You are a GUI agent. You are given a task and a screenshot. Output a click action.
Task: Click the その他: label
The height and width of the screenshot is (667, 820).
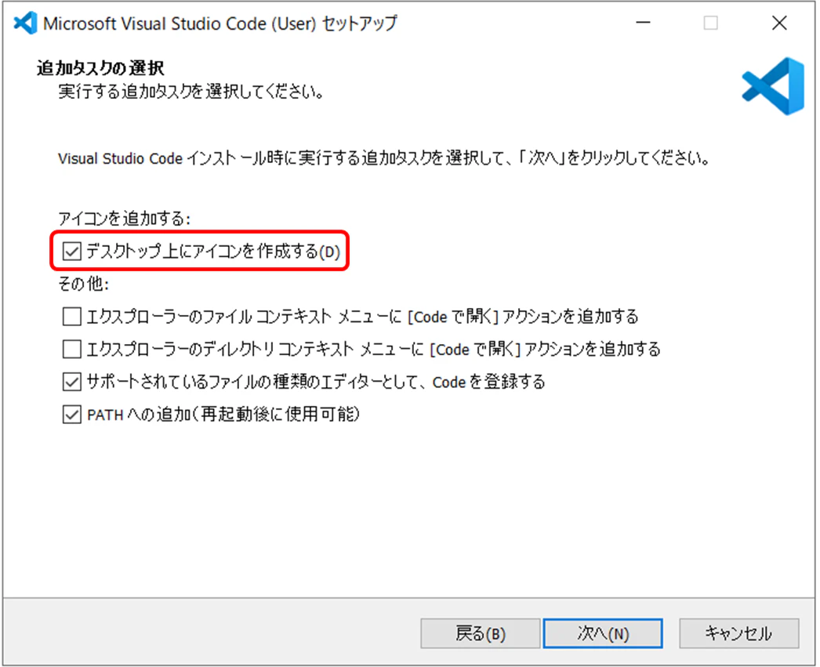pos(84,284)
